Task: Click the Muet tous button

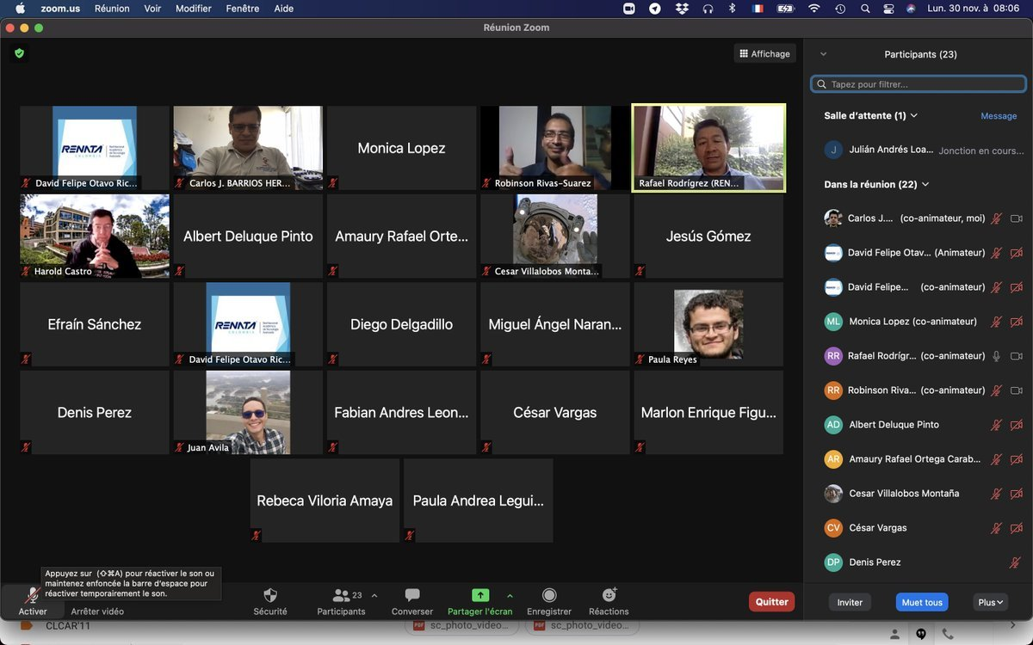Action: (922, 602)
